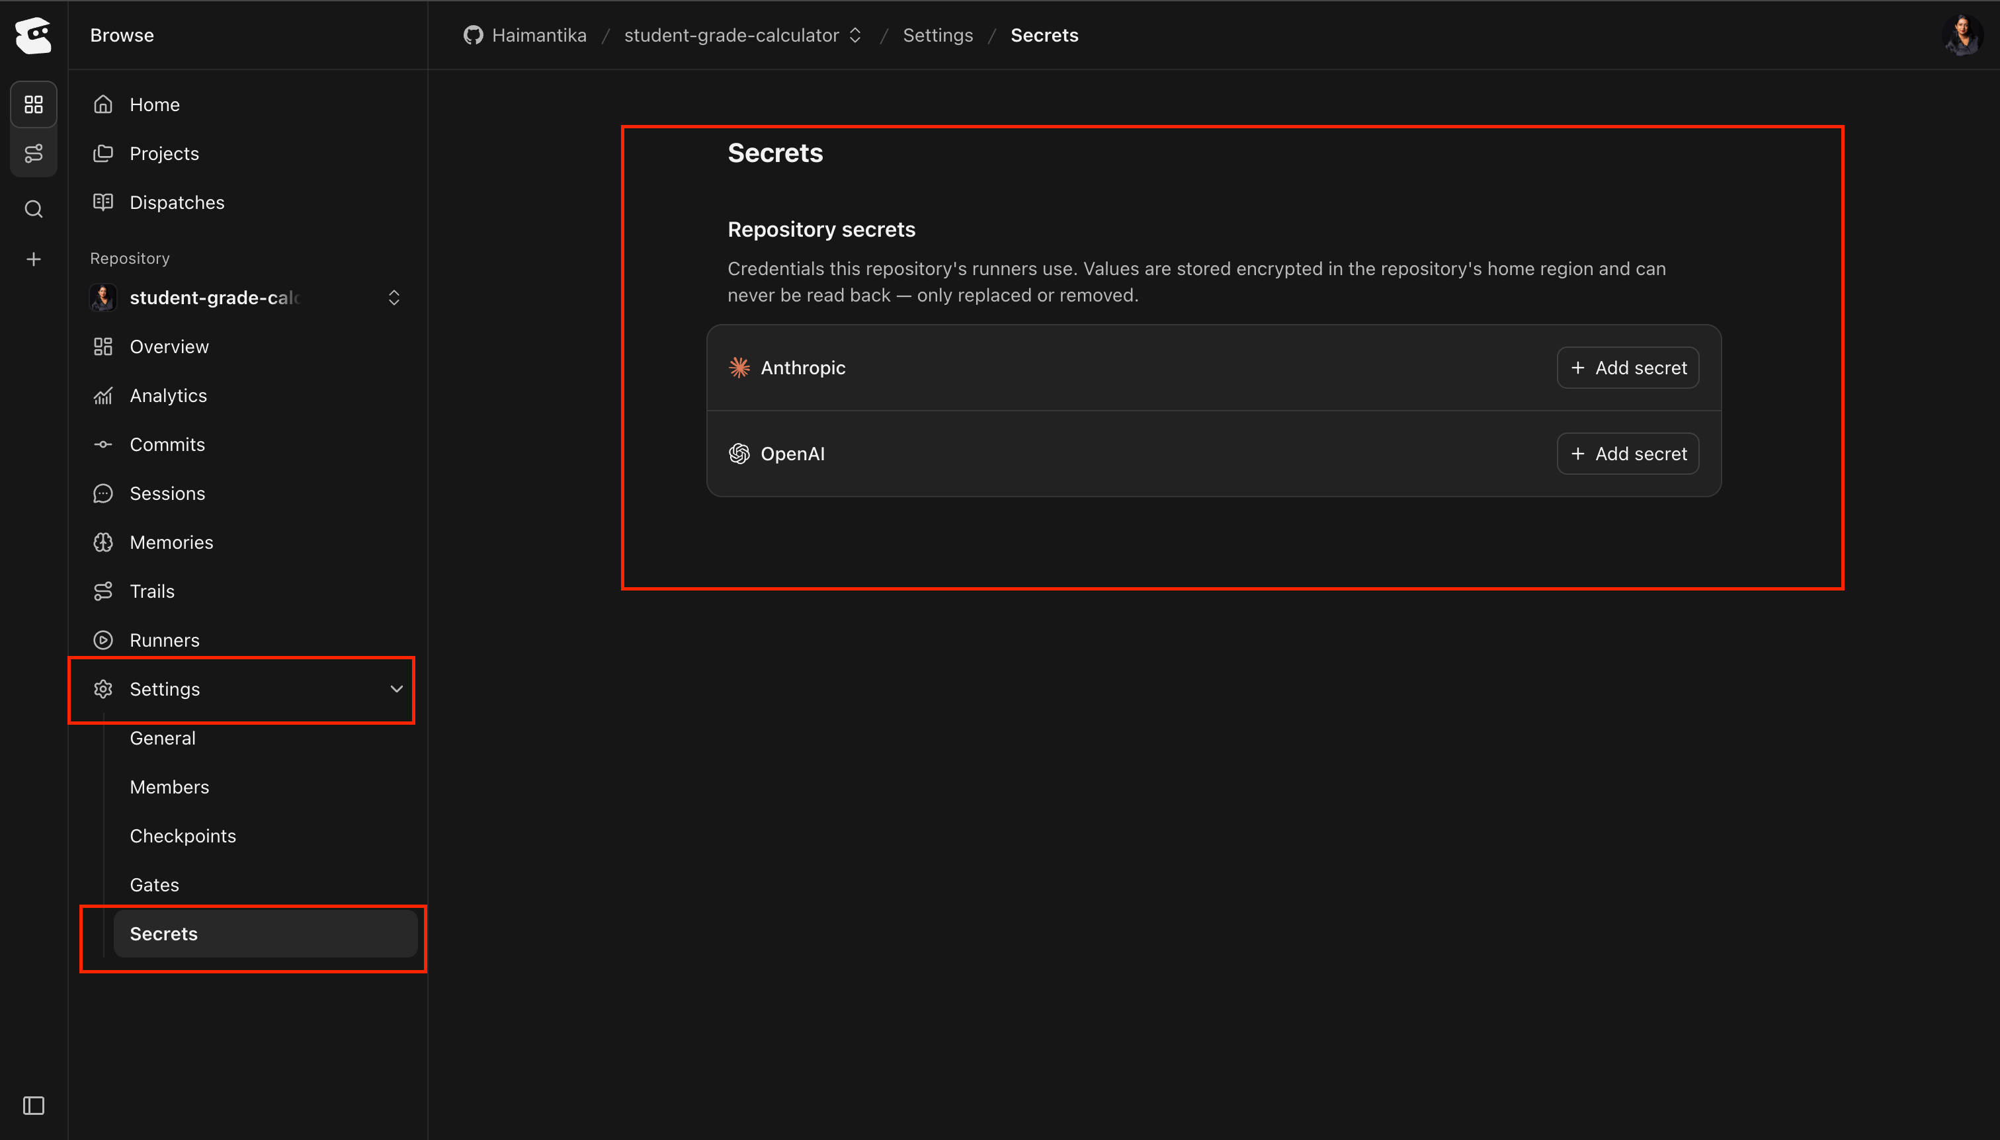2000x1140 pixels.
Task: Add secret for OpenAI
Action: click(x=1627, y=454)
